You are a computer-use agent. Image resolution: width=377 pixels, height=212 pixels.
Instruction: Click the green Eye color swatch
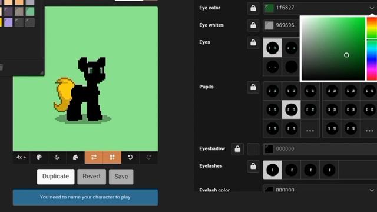pyautogui.click(x=269, y=8)
